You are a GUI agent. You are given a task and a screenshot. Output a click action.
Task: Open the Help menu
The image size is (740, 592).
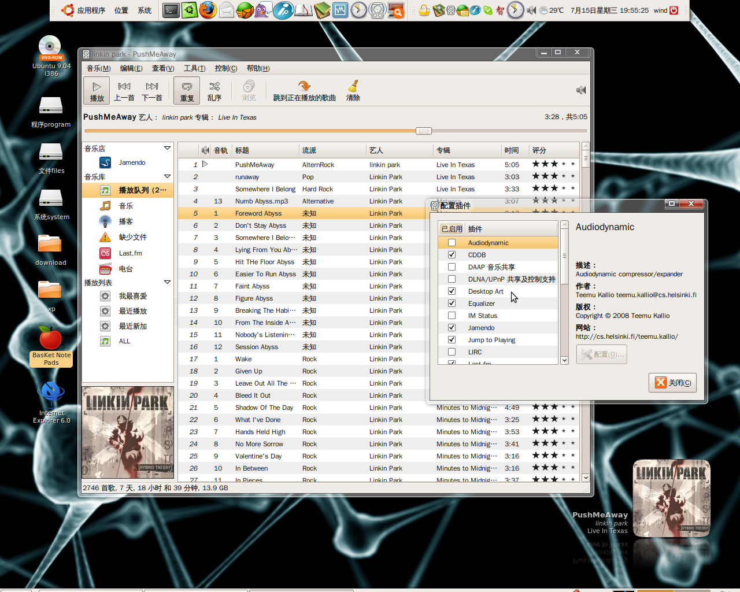tap(258, 68)
